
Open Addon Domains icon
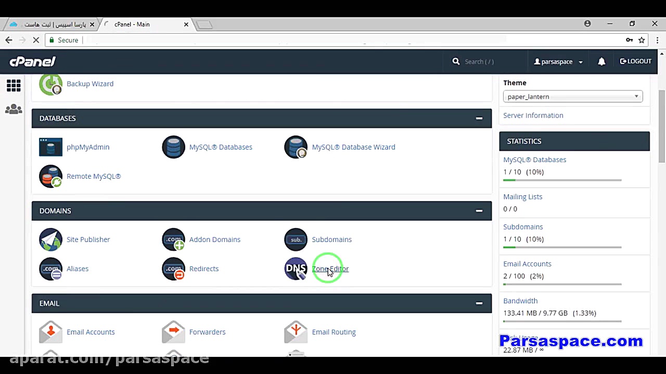(173, 239)
